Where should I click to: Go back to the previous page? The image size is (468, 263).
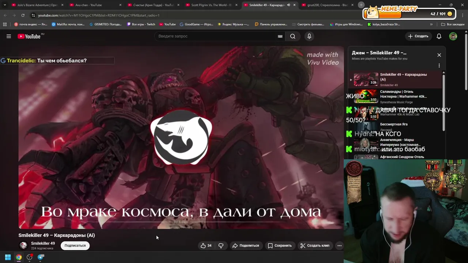(x=5, y=15)
